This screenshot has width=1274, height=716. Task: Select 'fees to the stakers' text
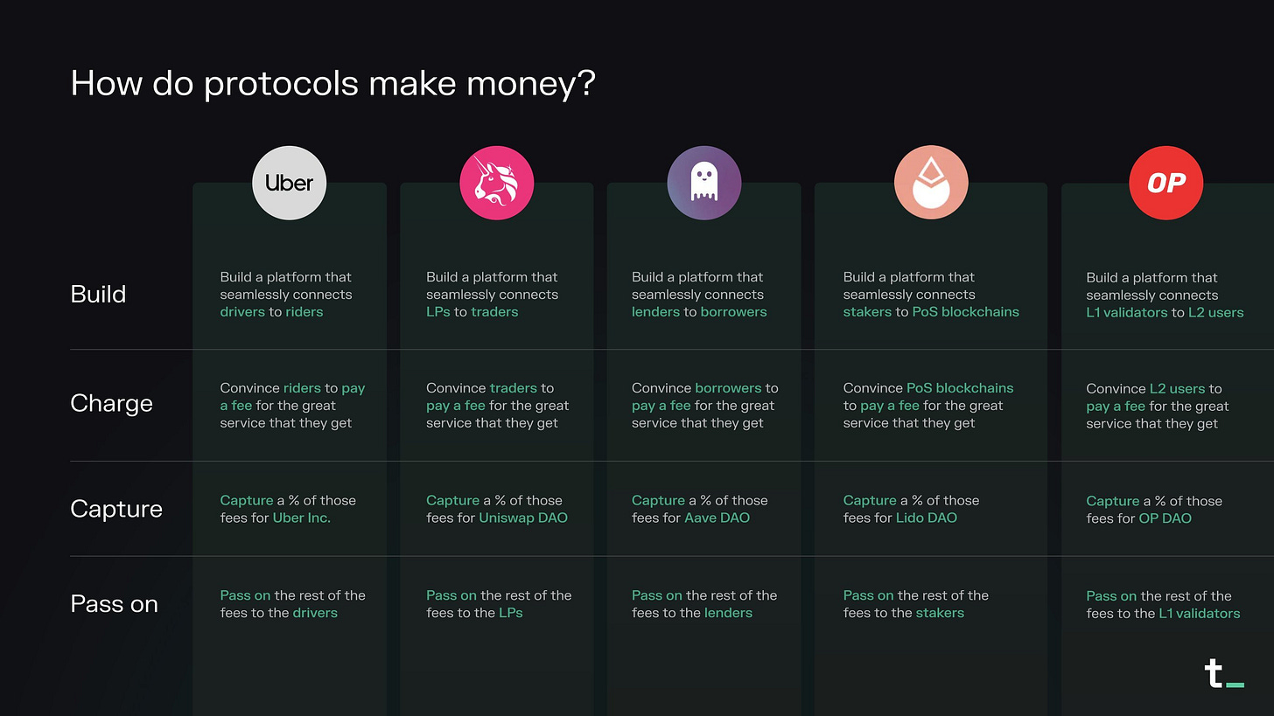click(904, 613)
